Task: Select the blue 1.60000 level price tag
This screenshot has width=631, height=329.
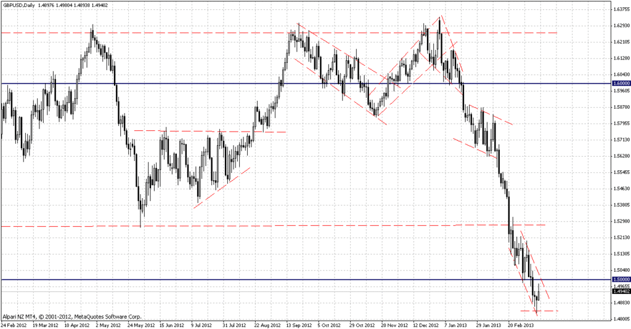Action: pos(621,84)
